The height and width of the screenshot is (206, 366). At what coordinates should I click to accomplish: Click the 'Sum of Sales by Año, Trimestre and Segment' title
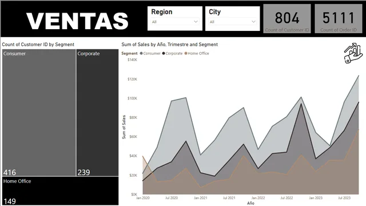click(x=169, y=45)
